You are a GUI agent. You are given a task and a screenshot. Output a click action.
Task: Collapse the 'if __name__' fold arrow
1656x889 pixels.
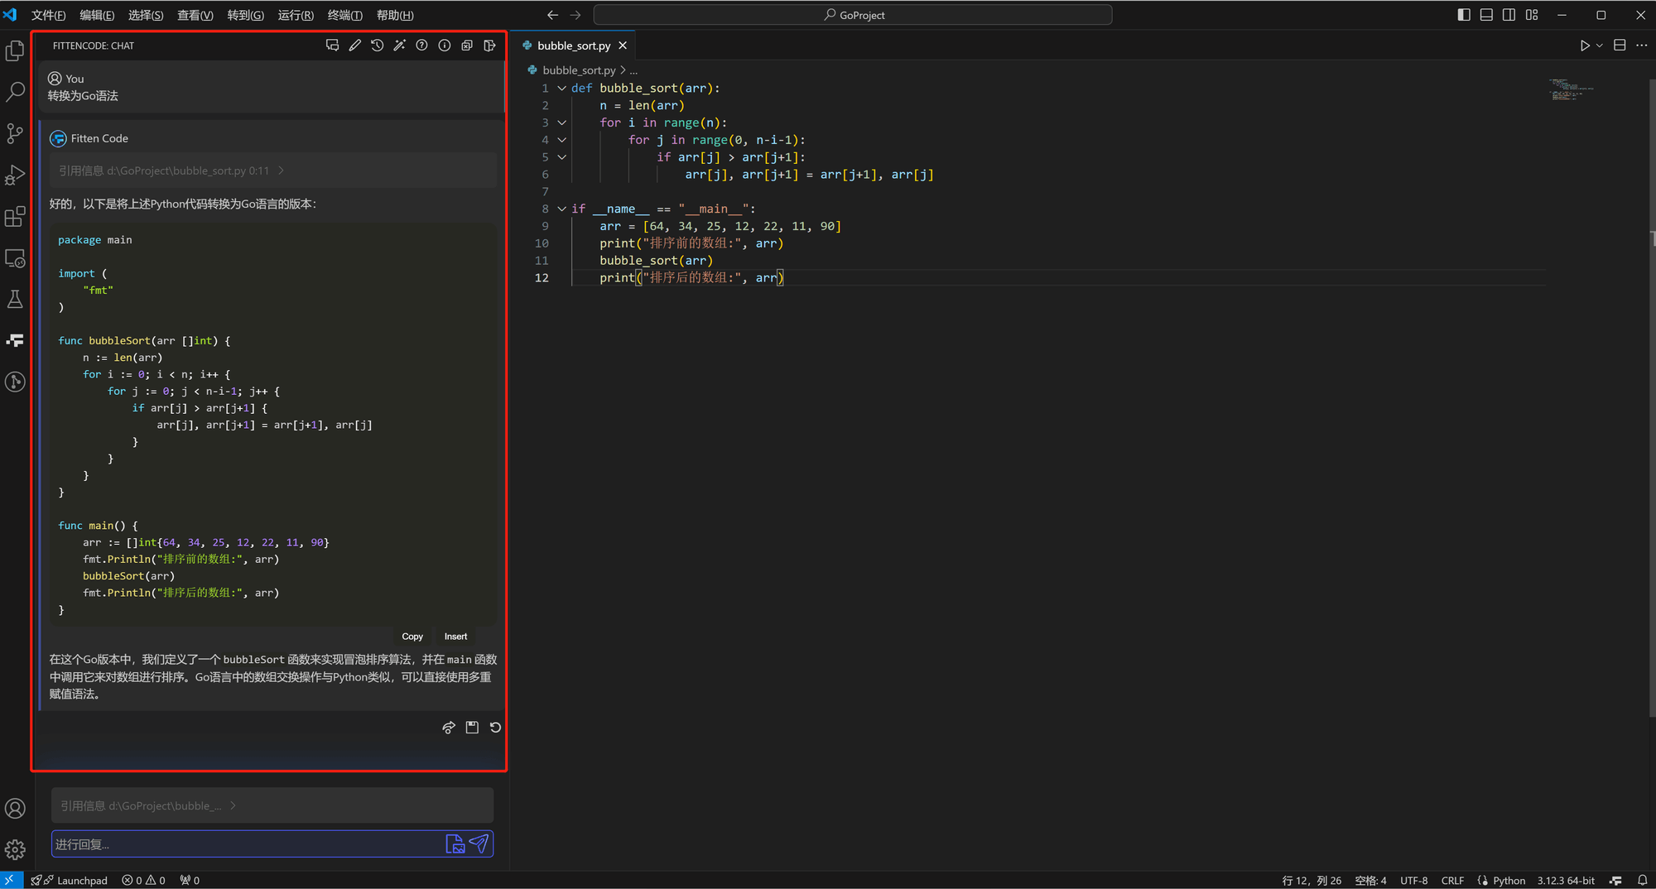[x=561, y=209]
